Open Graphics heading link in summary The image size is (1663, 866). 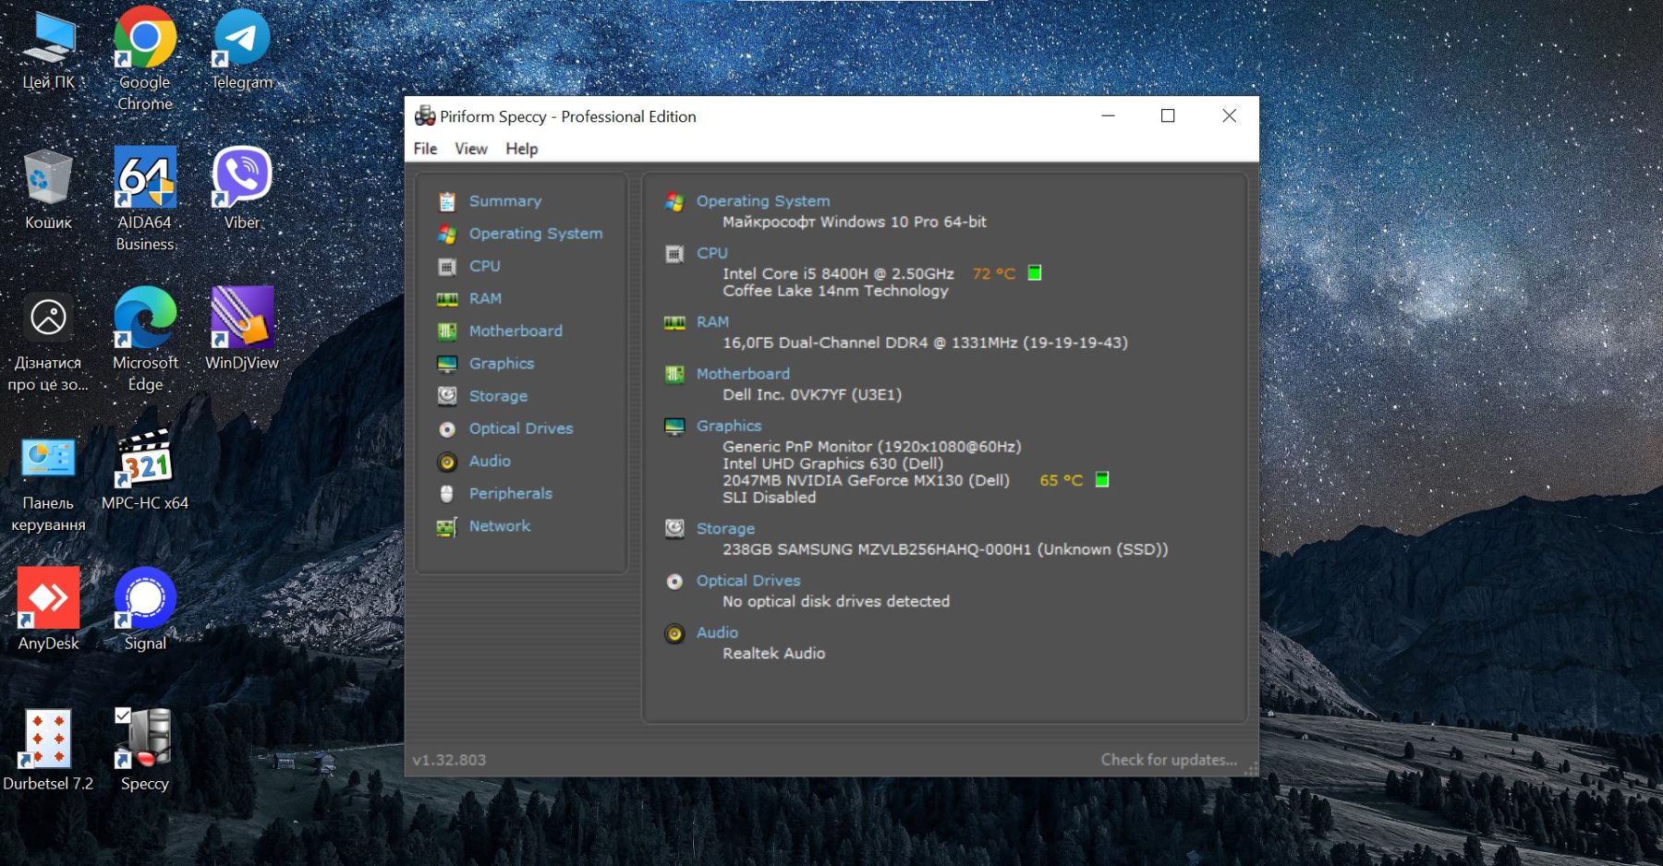pyautogui.click(x=729, y=426)
